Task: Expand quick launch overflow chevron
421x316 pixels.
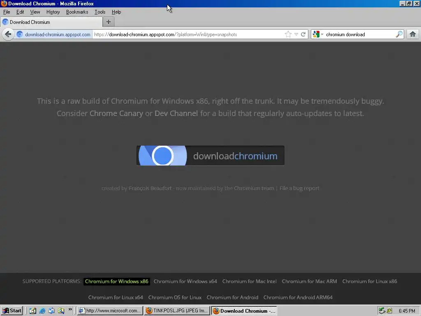Action: coord(70,309)
